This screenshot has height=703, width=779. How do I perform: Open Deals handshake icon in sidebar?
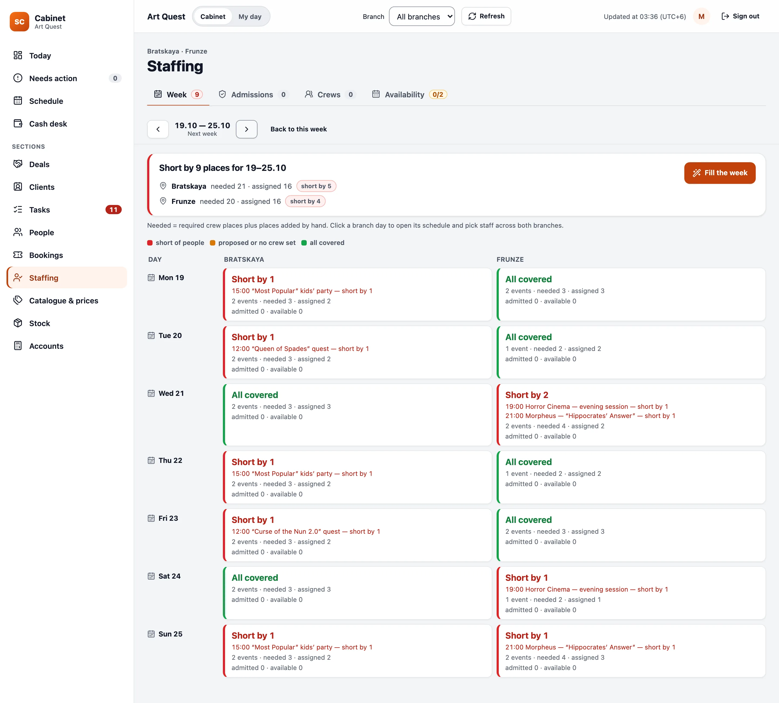click(18, 164)
